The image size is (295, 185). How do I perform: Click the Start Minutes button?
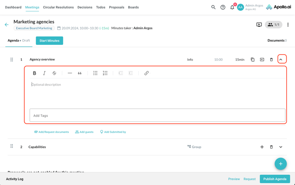click(x=49, y=41)
